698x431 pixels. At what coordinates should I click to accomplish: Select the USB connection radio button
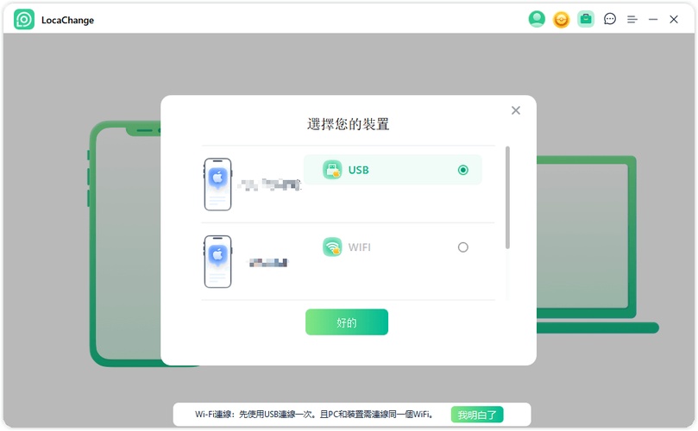click(463, 170)
